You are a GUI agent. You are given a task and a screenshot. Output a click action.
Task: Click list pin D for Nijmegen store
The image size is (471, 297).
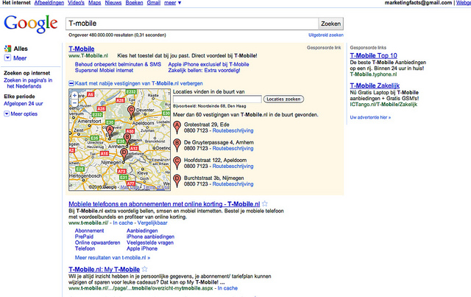[177, 181]
